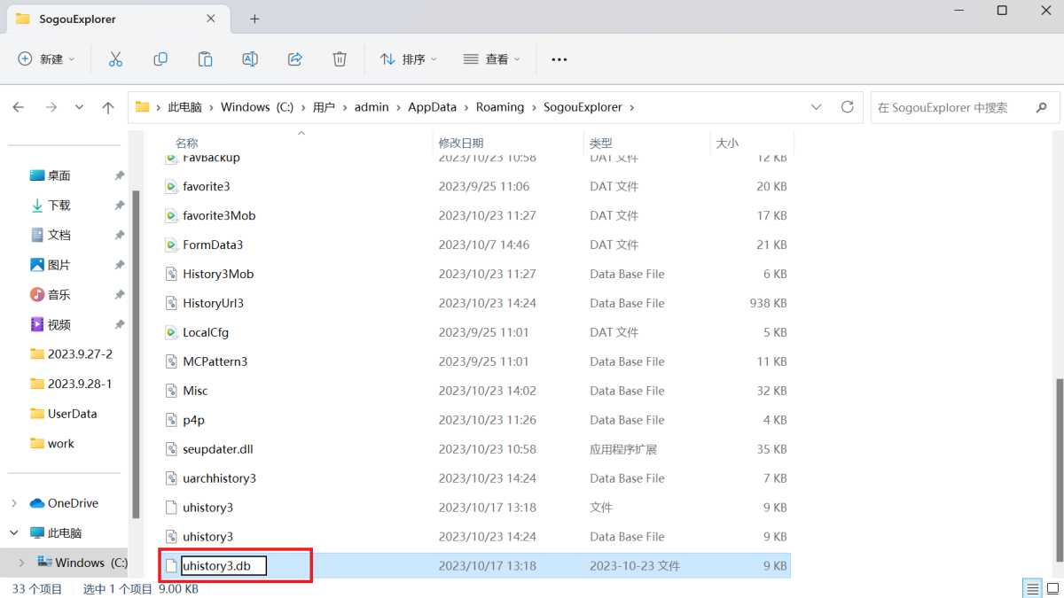Open the address bar history dropdown

pos(817,107)
